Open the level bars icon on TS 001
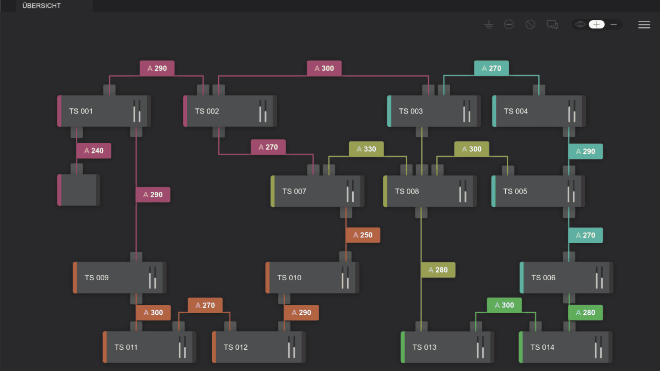660x371 pixels. tap(137, 111)
